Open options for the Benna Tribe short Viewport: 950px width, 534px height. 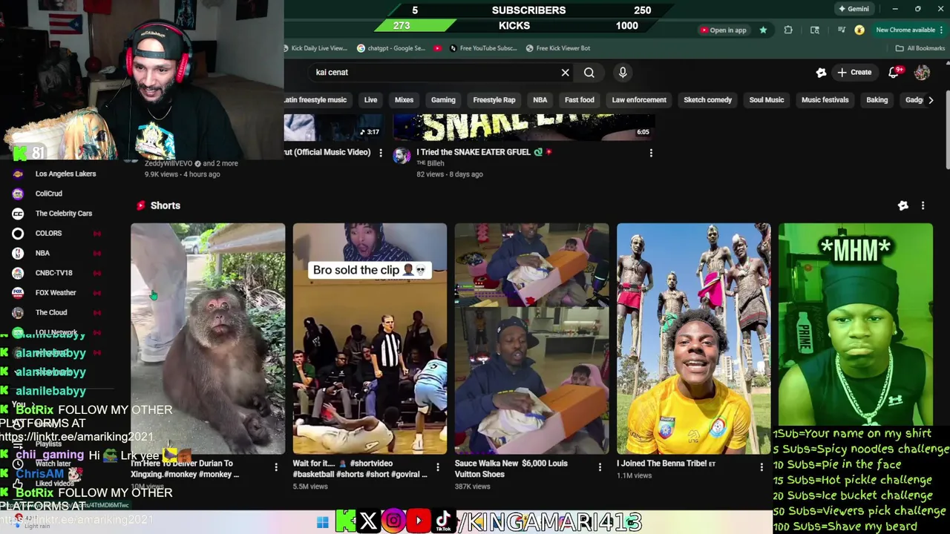[761, 467]
